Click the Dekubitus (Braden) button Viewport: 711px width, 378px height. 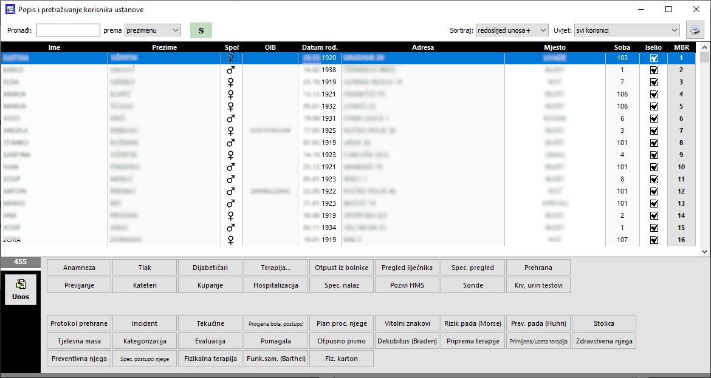pyautogui.click(x=407, y=341)
